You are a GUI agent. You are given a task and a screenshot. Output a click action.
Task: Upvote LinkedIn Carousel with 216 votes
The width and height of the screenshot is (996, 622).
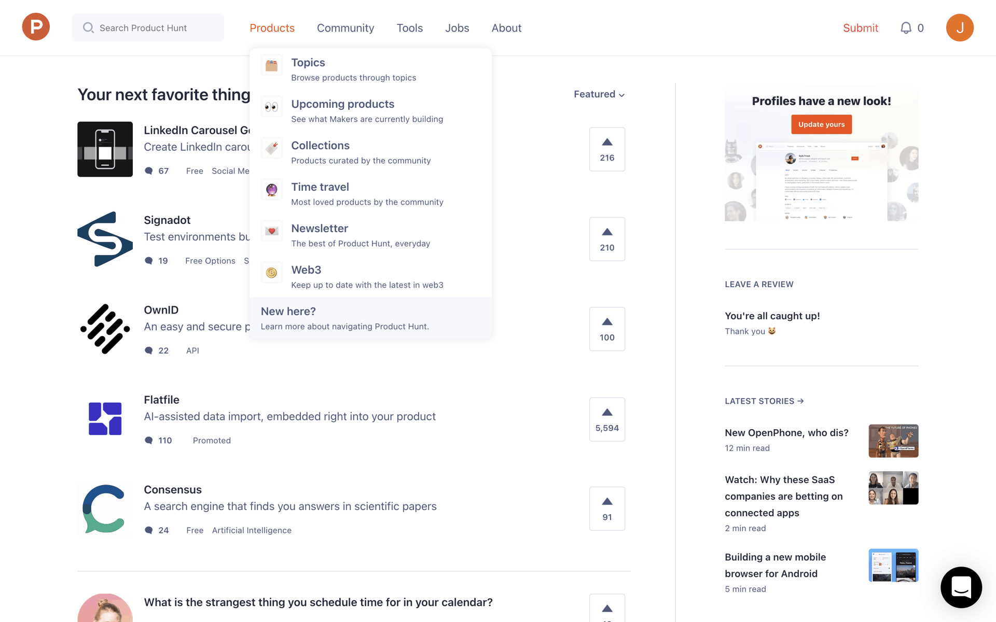(x=607, y=149)
